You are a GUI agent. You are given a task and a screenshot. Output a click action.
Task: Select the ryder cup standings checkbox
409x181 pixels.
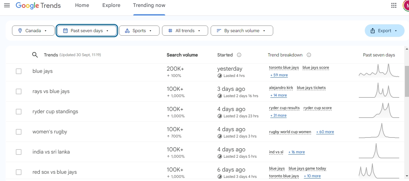pos(19,112)
